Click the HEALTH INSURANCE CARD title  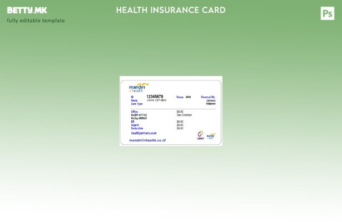pyautogui.click(x=171, y=10)
